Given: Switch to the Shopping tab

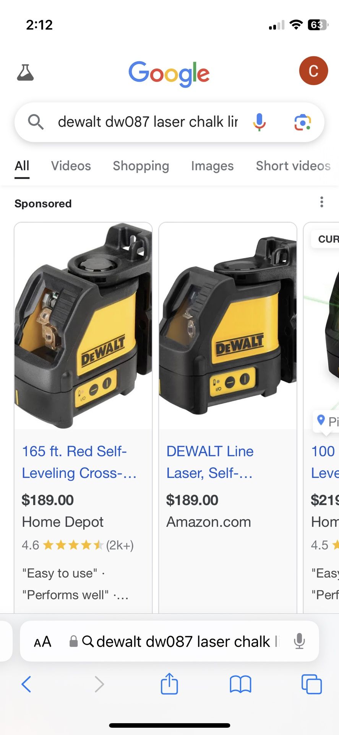Looking at the screenshot, I should pos(141,166).
